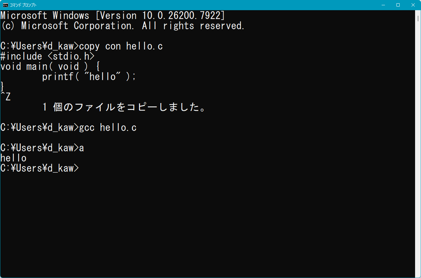The width and height of the screenshot is (421, 278).
Task: Click the Microsoft Corporation copyright line
Action: coord(123,26)
